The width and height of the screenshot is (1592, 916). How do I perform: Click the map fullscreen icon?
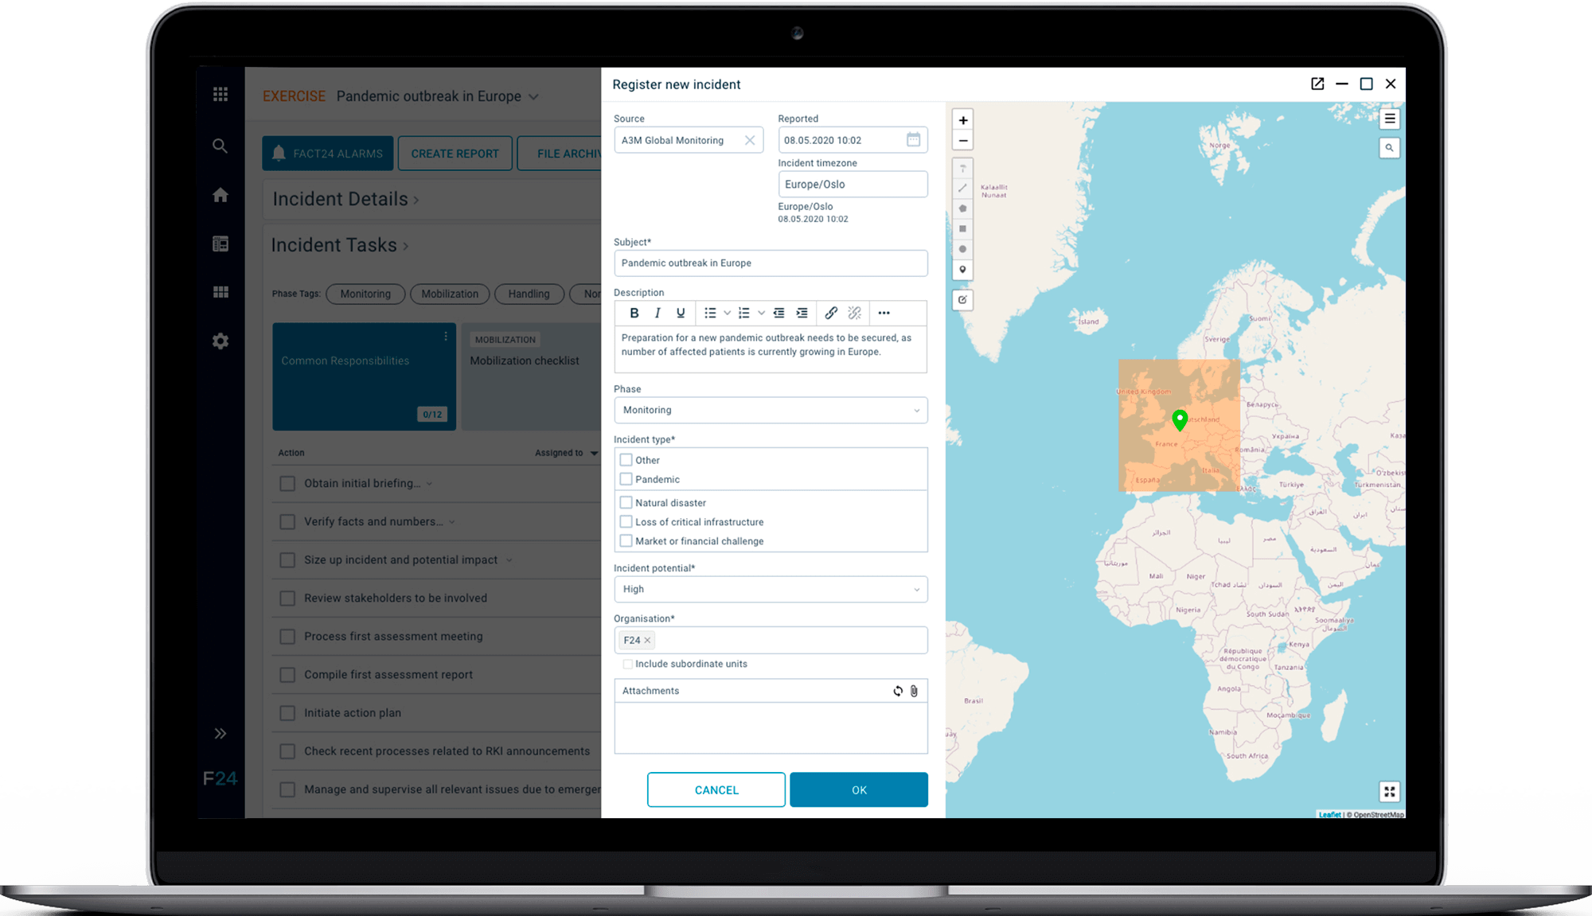(1389, 791)
